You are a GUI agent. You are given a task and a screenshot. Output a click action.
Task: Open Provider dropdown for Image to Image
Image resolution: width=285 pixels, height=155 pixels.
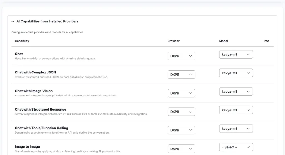tap(181, 149)
